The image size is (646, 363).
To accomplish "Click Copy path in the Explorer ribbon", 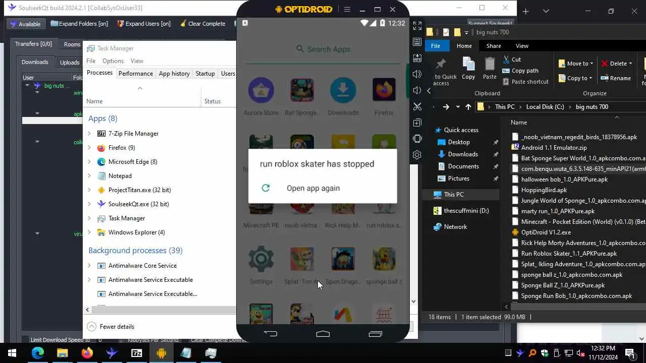I will (520, 71).
